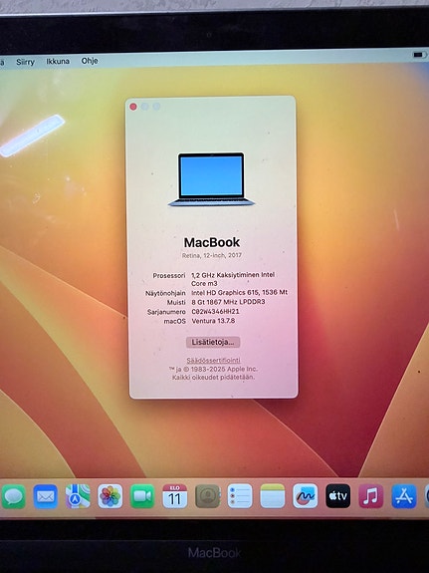Screen dimensions: 429x573
Task: Click the Lisätietoja... button
Action: coord(213,342)
